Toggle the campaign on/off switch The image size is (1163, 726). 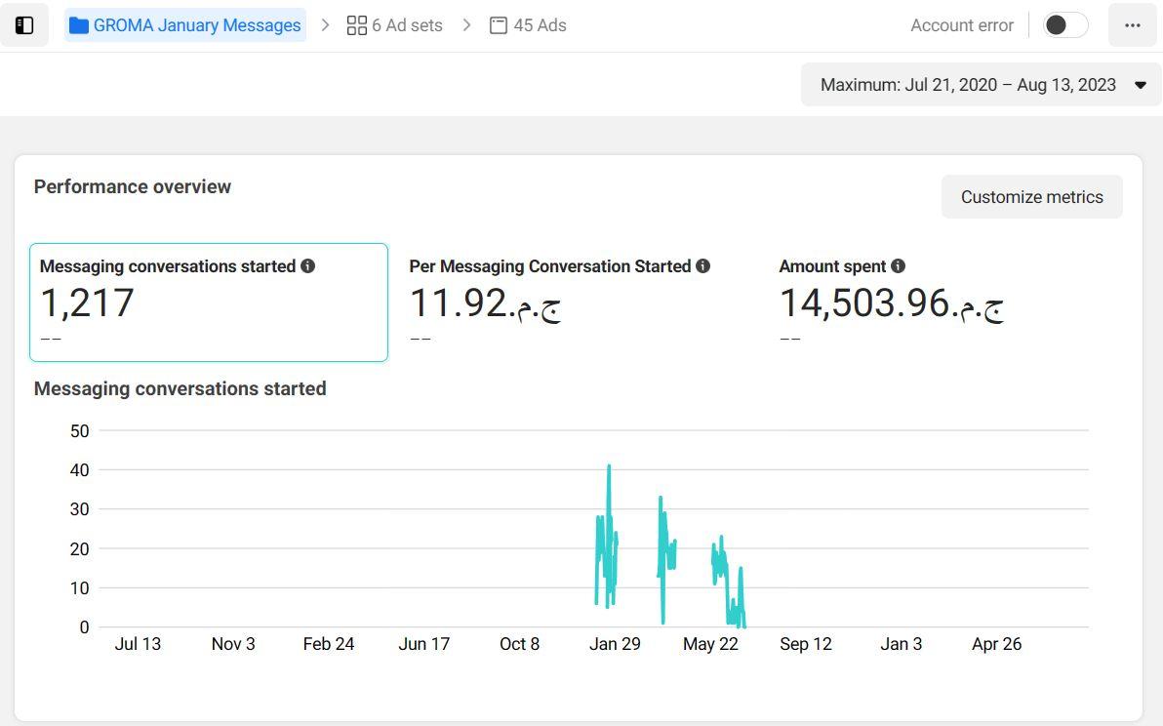click(1064, 25)
